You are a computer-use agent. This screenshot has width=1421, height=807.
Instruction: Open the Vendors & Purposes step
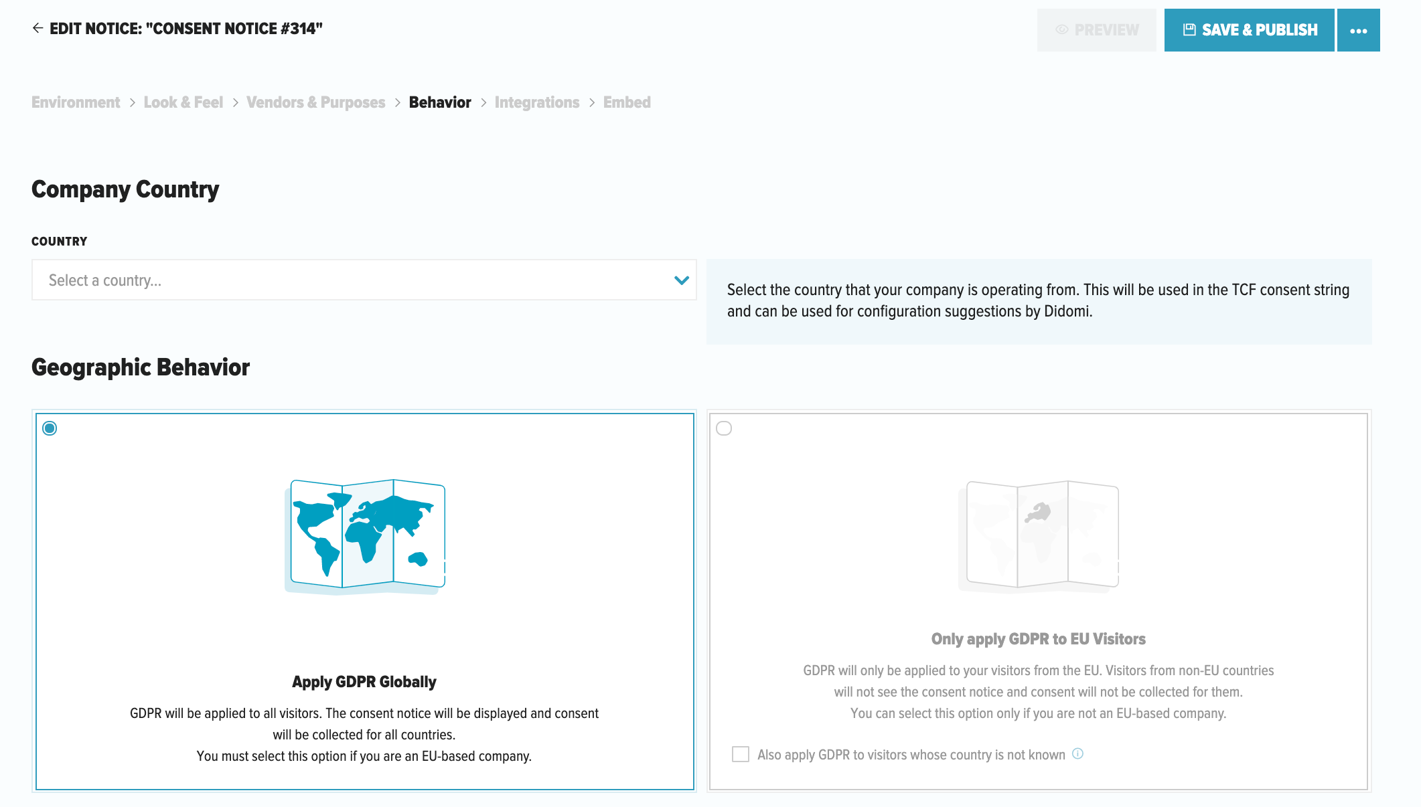click(x=316, y=102)
